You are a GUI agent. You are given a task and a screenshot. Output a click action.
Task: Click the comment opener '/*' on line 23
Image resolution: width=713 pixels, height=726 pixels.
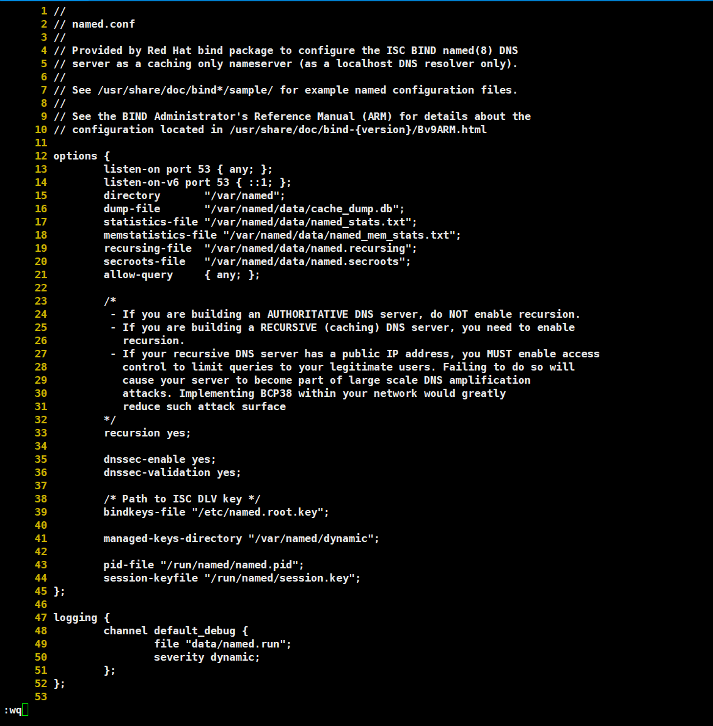click(110, 301)
